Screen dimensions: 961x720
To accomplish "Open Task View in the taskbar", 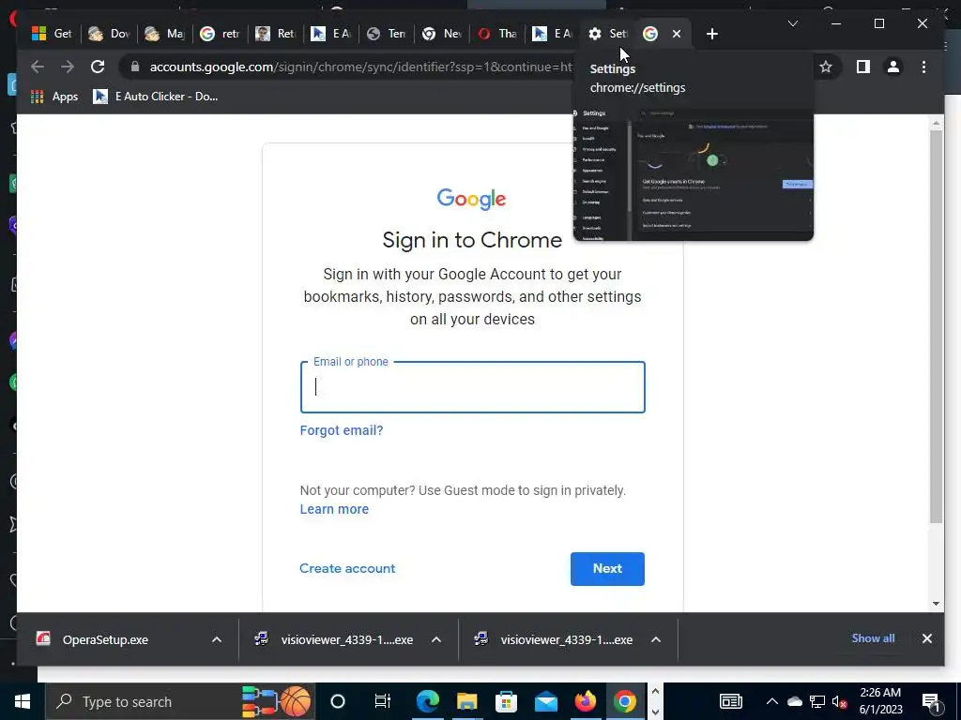I will point(383,701).
